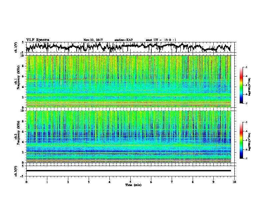Click the 'station=KAP' label
The width and height of the screenshot is (264, 204).
124,40
